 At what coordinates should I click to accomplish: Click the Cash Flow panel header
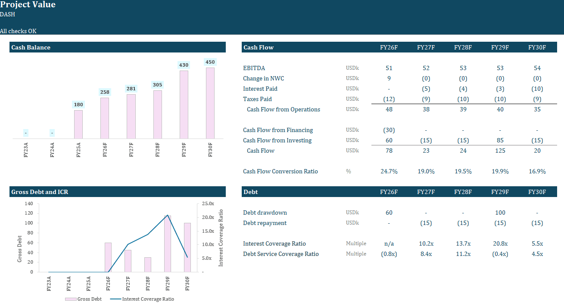point(259,47)
